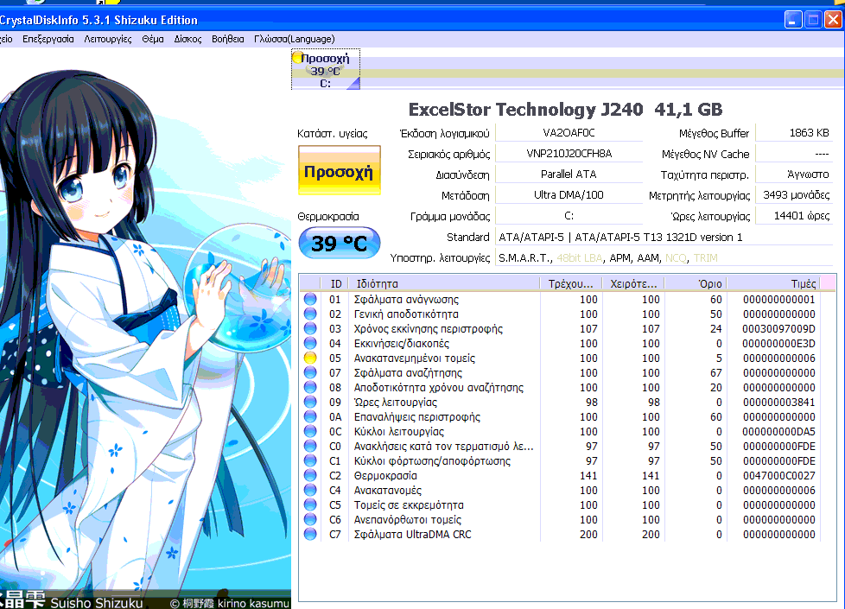Click the status circle for attribute C0
The width and height of the screenshot is (845, 609).
point(310,446)
